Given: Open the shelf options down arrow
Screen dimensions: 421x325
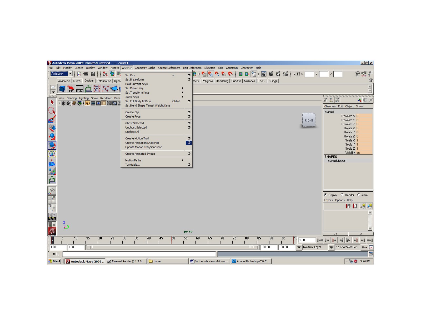Looking at the screenshot, I should [x=53, y=92].
